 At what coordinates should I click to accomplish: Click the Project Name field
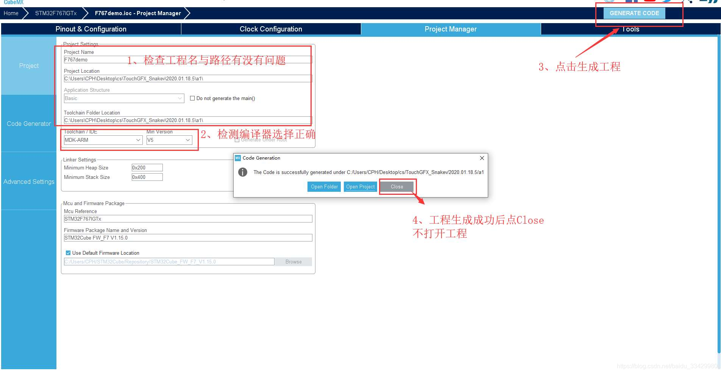click(x=188, y=60)
